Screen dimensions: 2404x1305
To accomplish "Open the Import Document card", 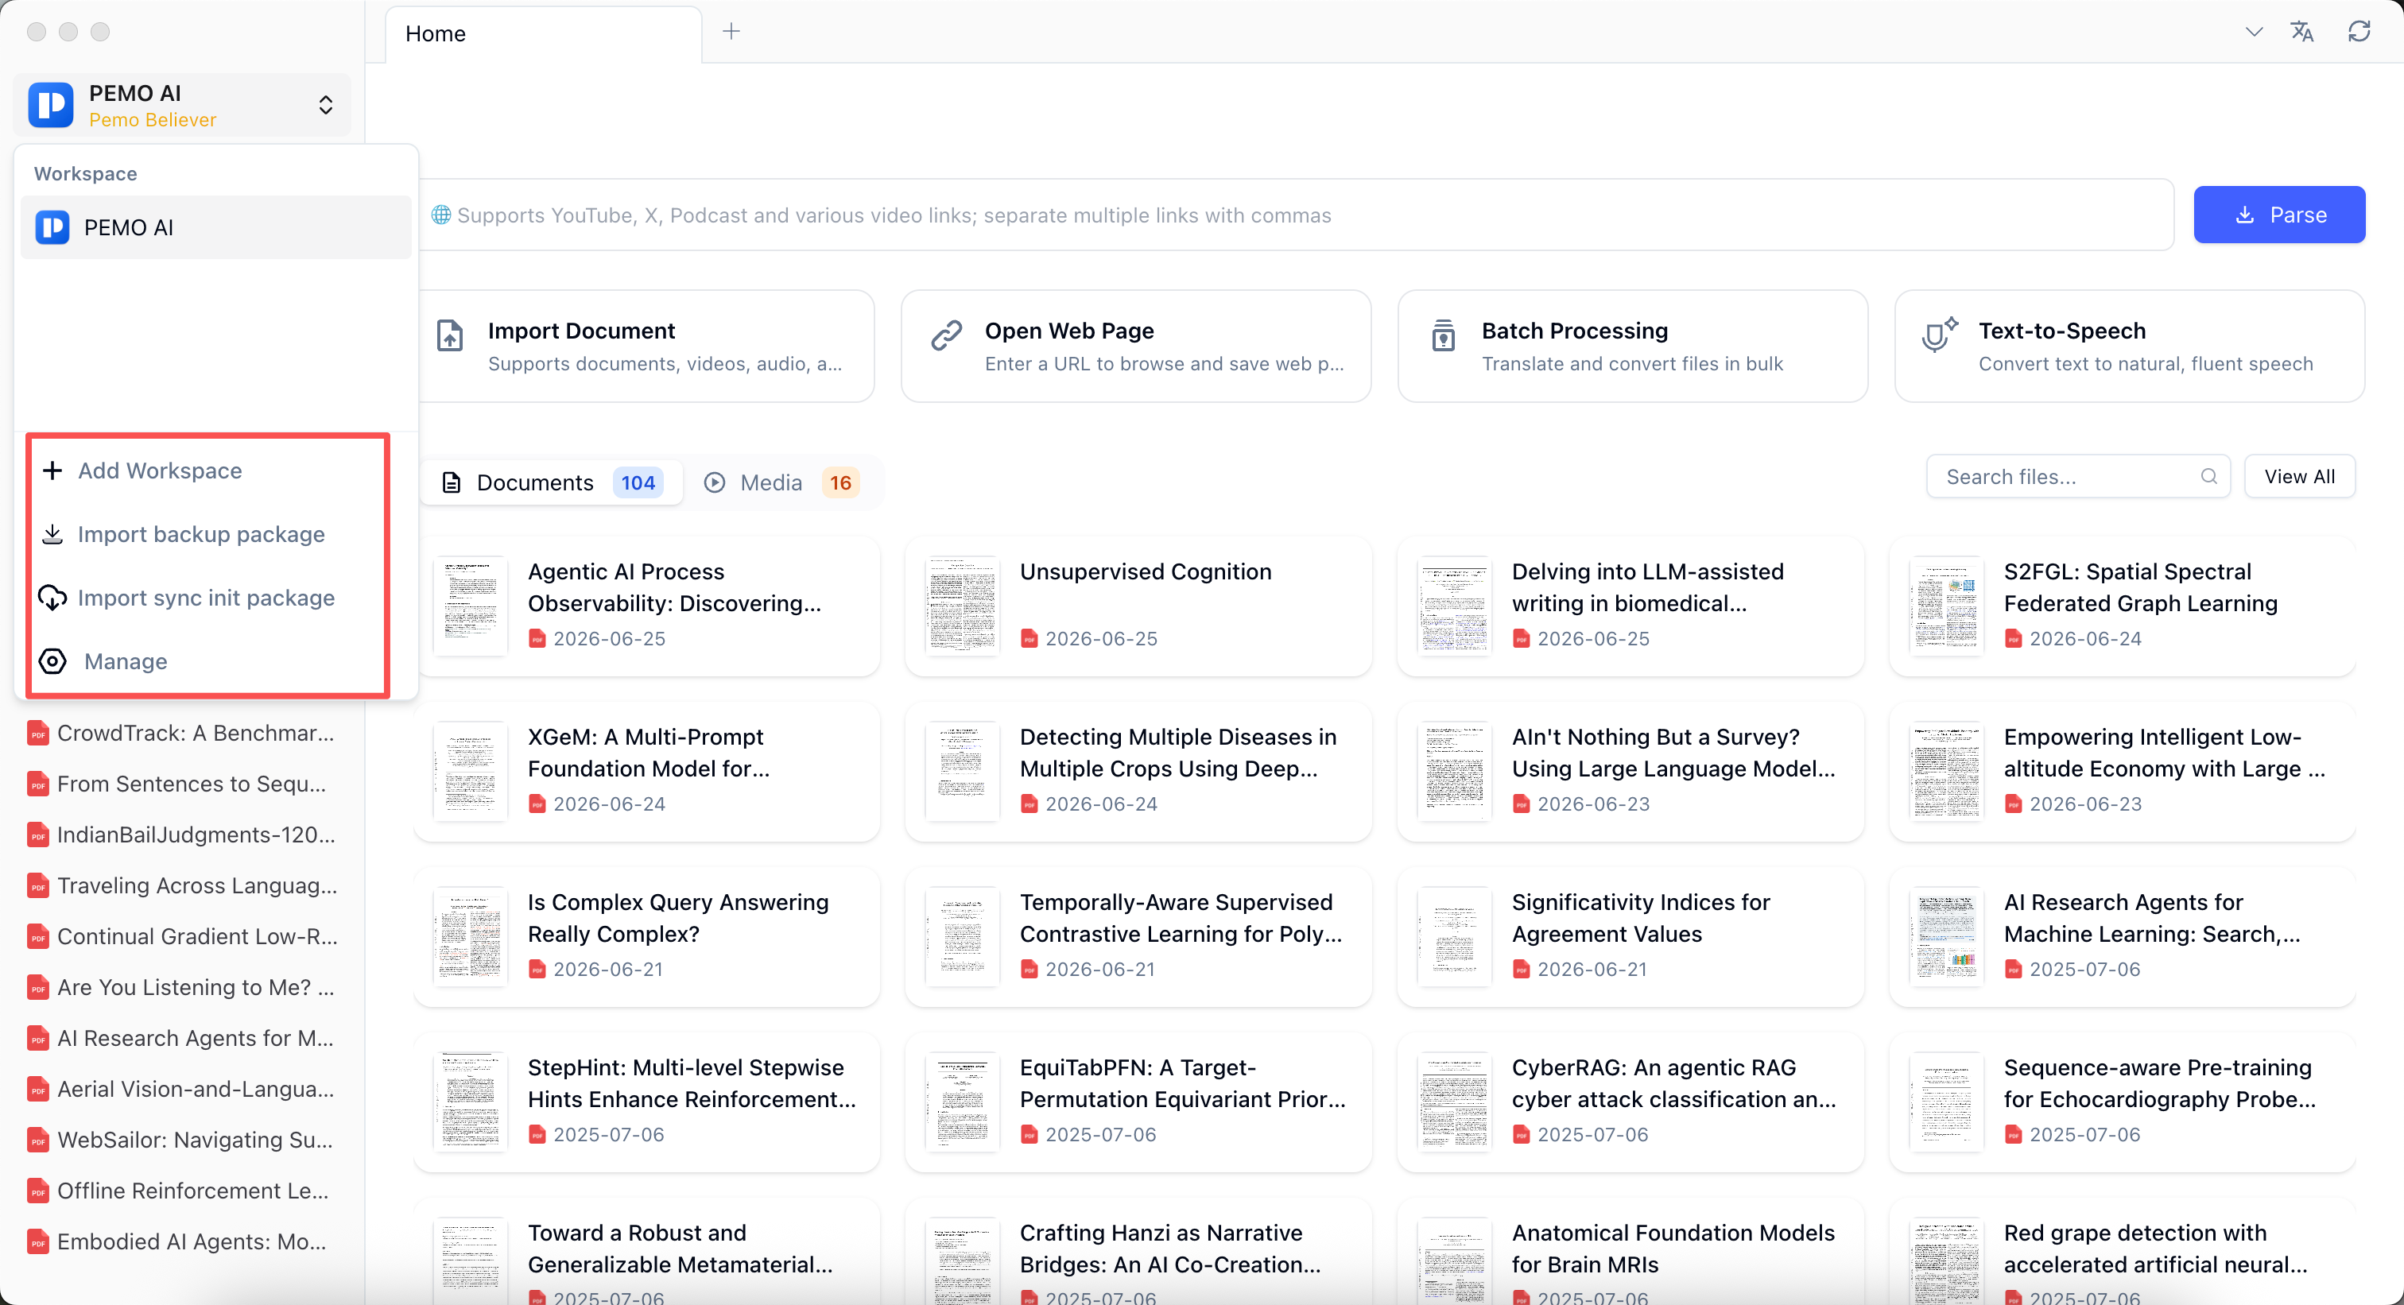I will [x=646, y=346].
